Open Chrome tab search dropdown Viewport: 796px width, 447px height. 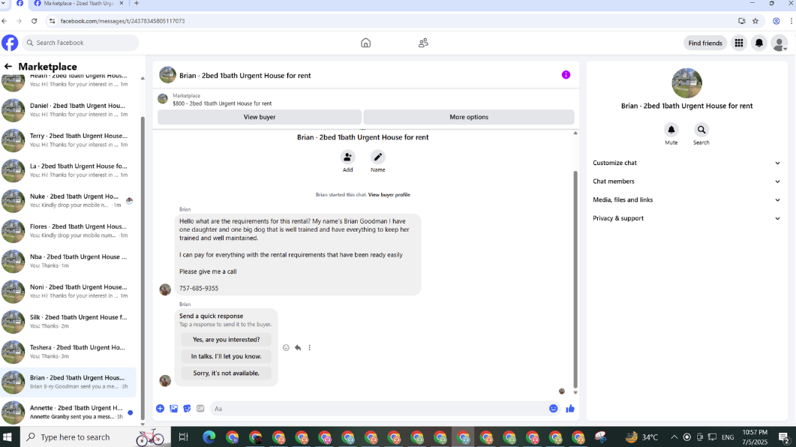pos(4,3)
